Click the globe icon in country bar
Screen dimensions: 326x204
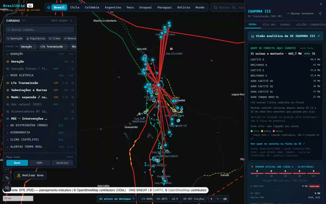coord(49,7)
